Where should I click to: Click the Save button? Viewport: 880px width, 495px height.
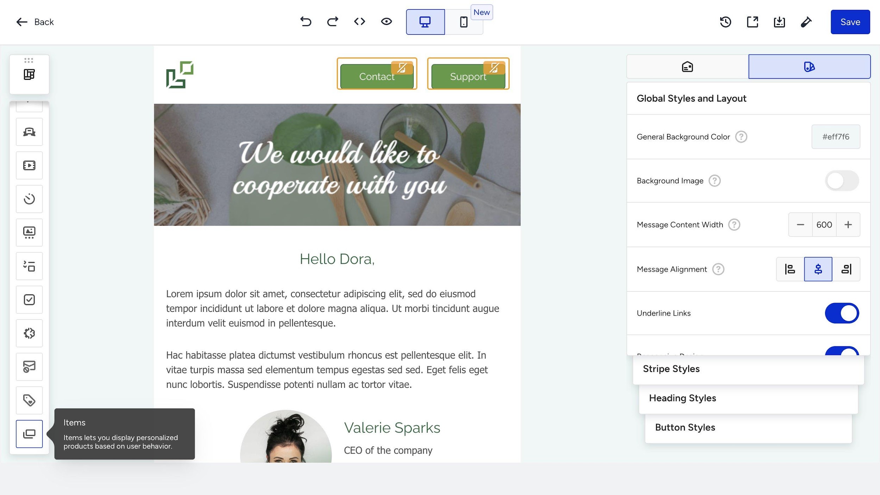pos(850,22)
